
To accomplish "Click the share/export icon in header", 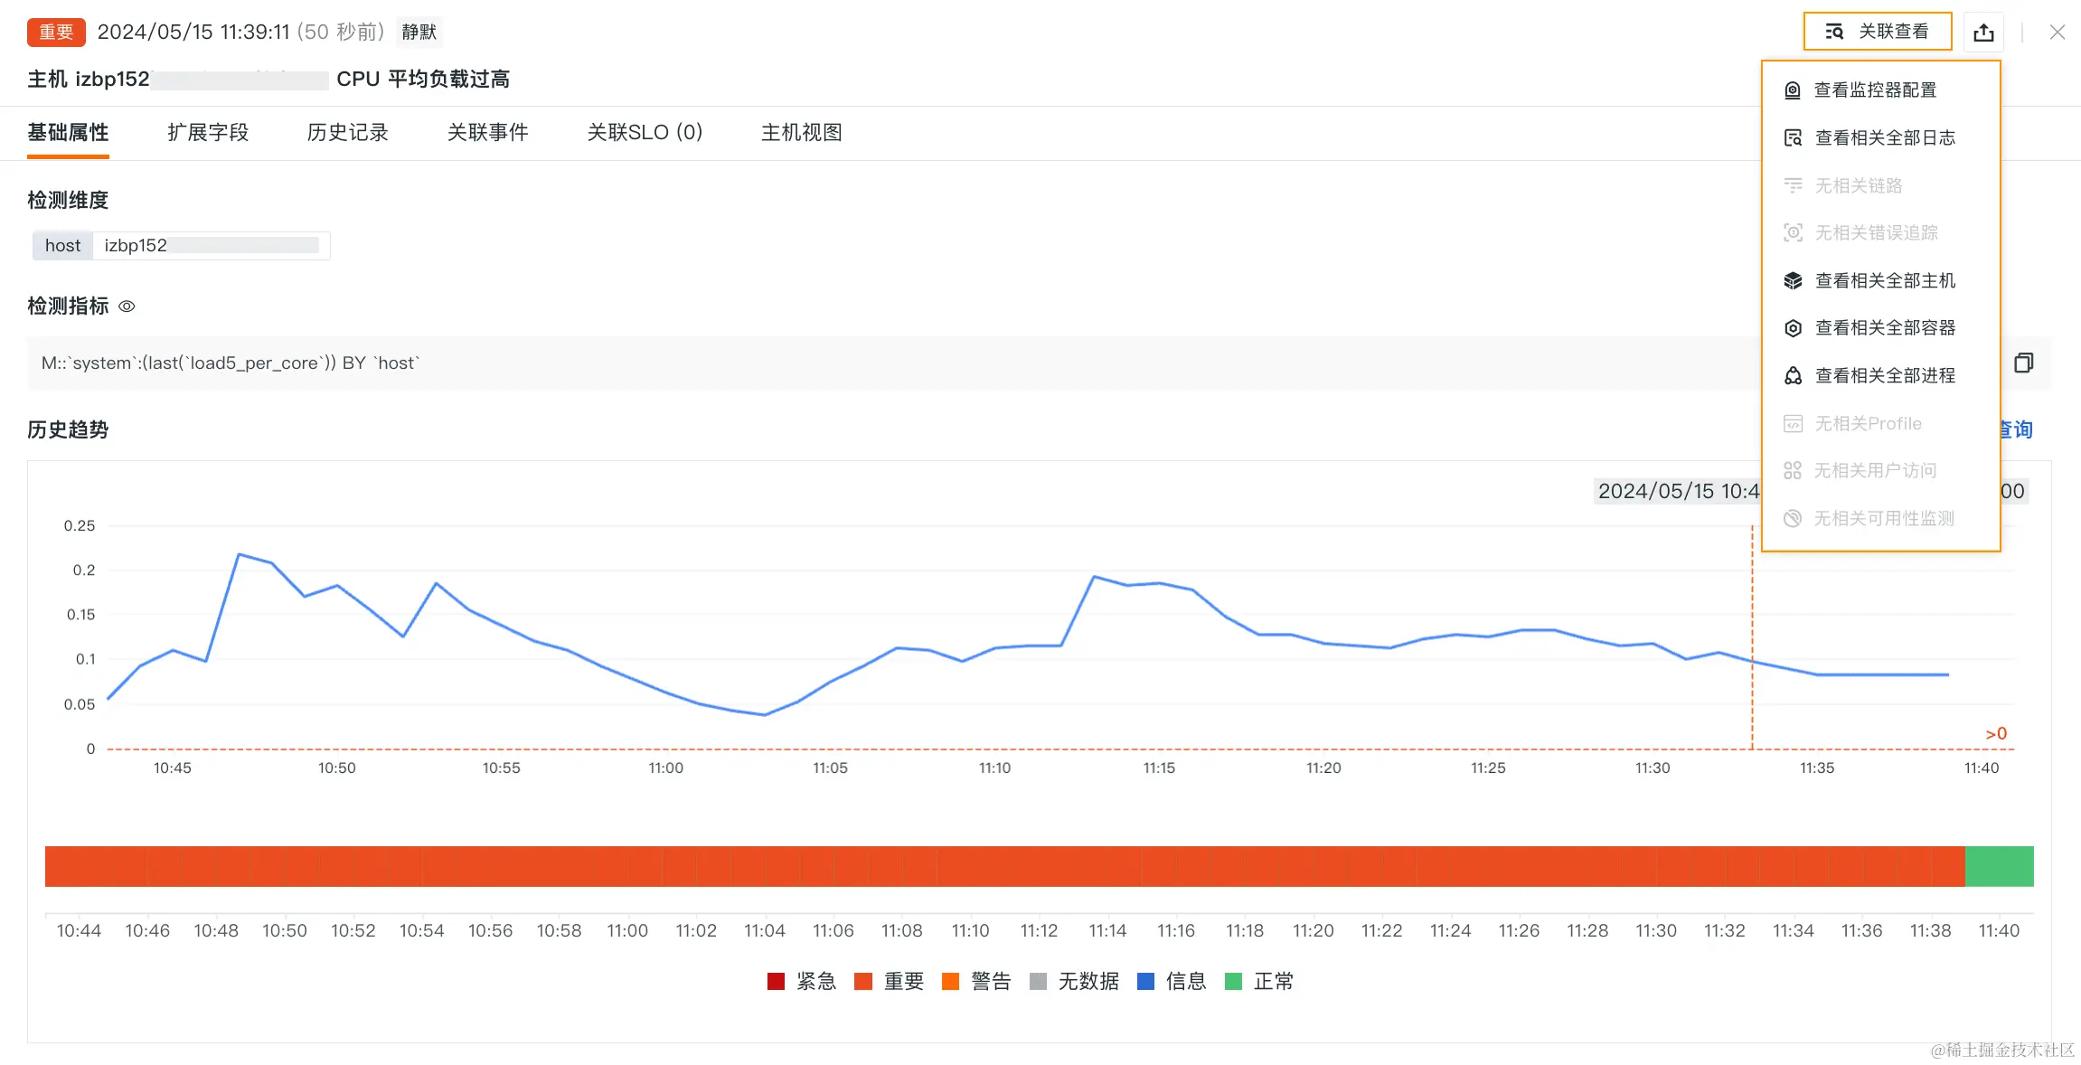I will pyautogui.click(x=1983, y=33).
